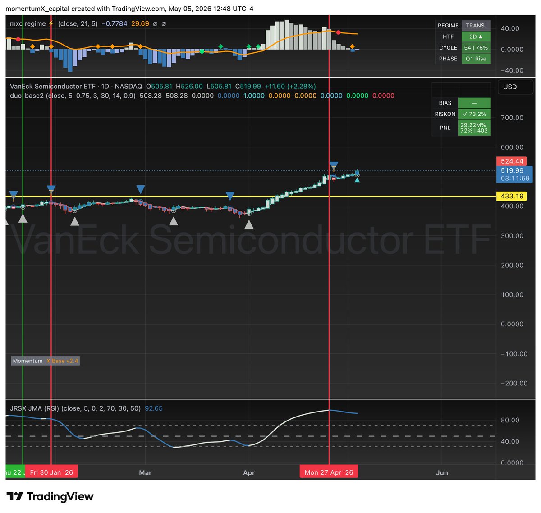Click the yellow horizontal line at 433.19

click(250, 196)
